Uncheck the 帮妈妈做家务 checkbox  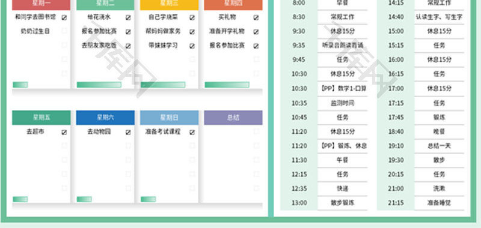[192, 32]
